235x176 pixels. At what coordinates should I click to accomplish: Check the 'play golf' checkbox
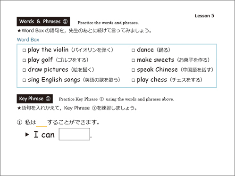[x=24, y=60]
